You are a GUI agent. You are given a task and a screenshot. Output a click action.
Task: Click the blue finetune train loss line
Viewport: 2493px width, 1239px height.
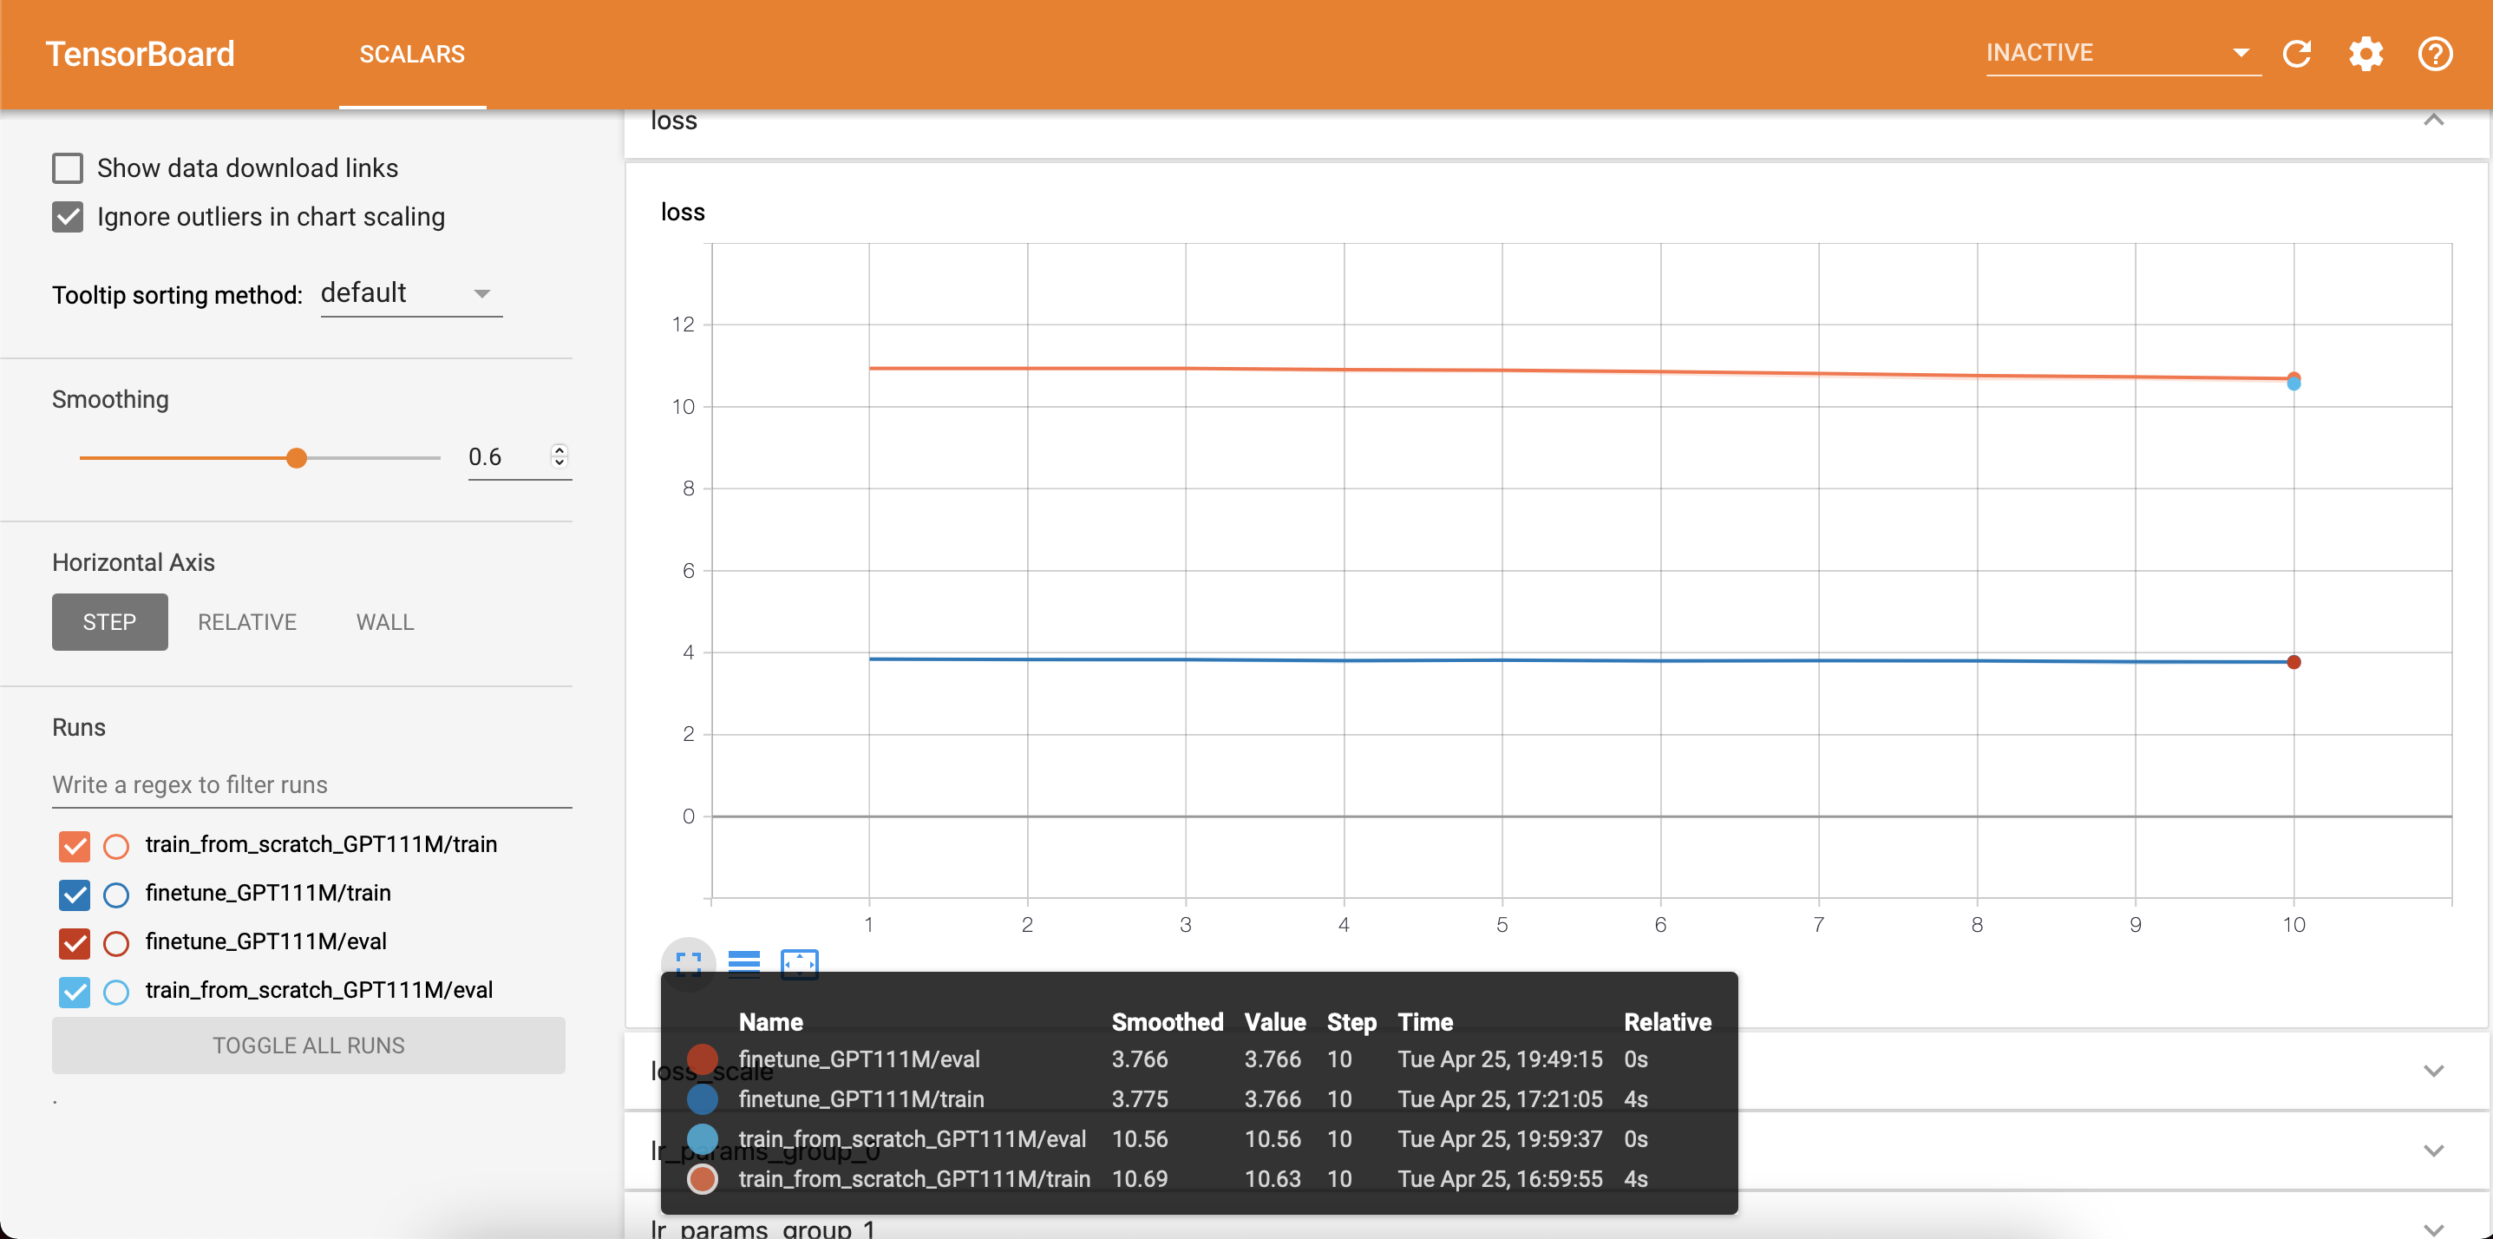pyautogui.click(x=1581, y=661)
